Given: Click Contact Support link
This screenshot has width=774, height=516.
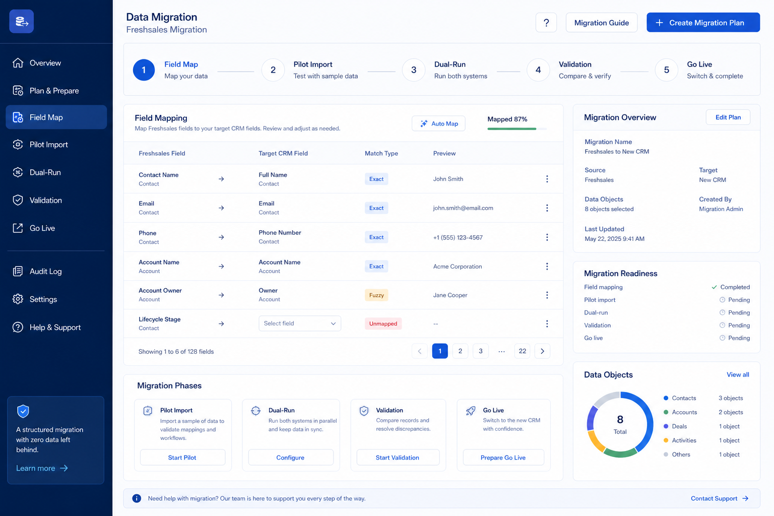Looking at the screenshot, I should [x=720, y=498].
